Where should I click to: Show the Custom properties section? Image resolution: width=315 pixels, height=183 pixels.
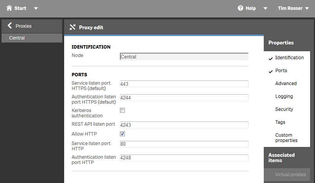pos(287,137)
